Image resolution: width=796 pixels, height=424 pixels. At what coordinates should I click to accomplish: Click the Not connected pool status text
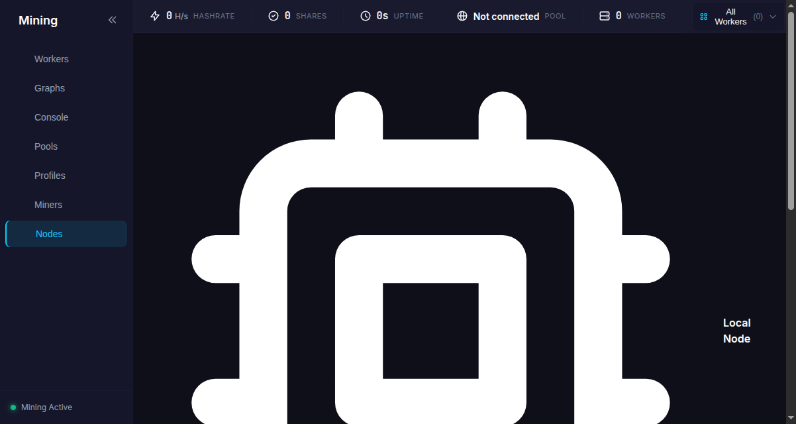click(506, 16)
